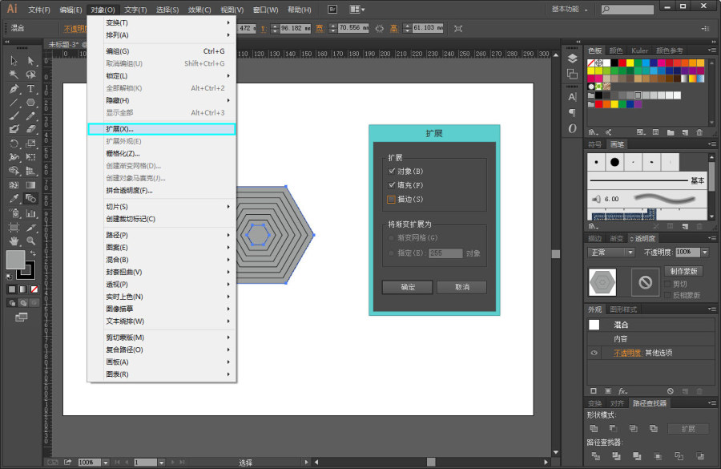The height and width of the screenshot is (469, 721).
Task: Open the Layers panel icon
Action: click(x=572, y=59)
